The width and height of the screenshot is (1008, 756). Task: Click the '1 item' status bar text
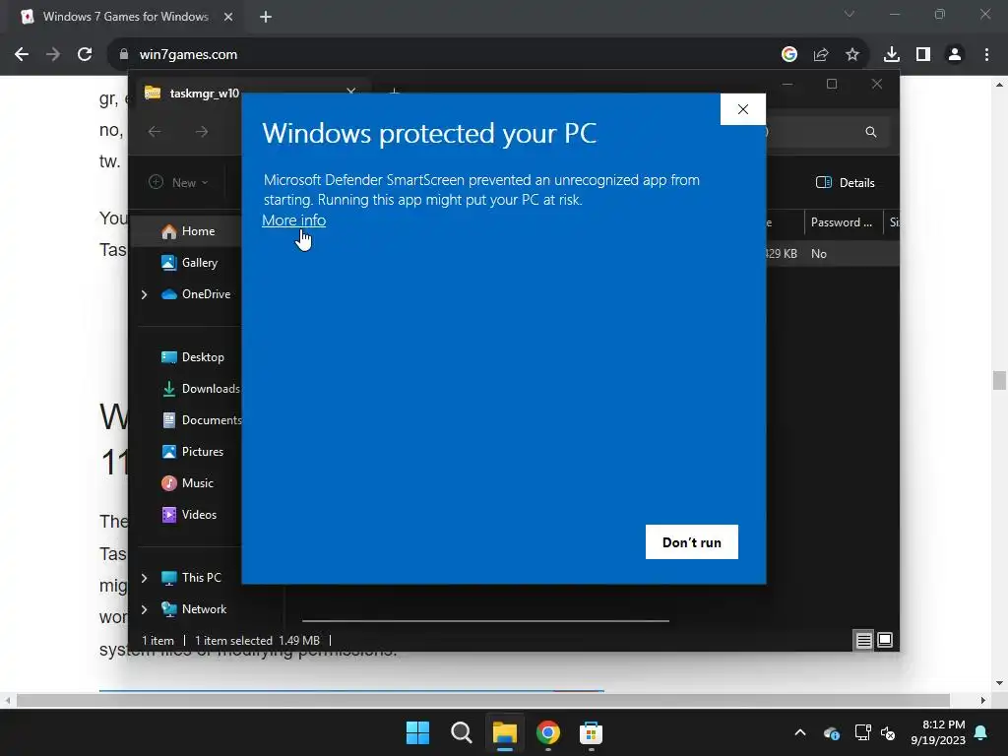[158, 641]
